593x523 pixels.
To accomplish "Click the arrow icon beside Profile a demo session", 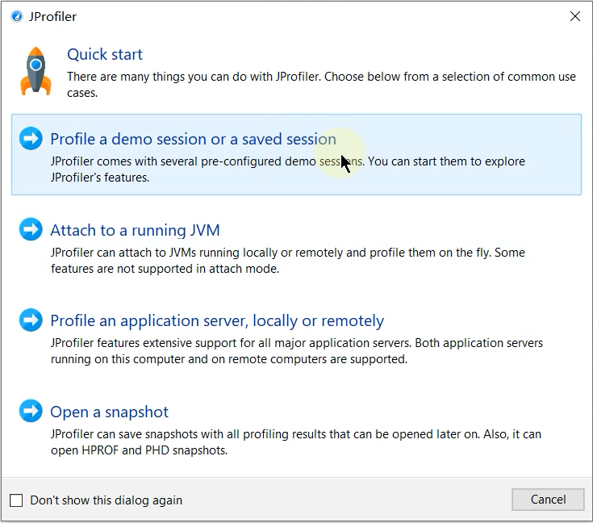I will 31,139.
